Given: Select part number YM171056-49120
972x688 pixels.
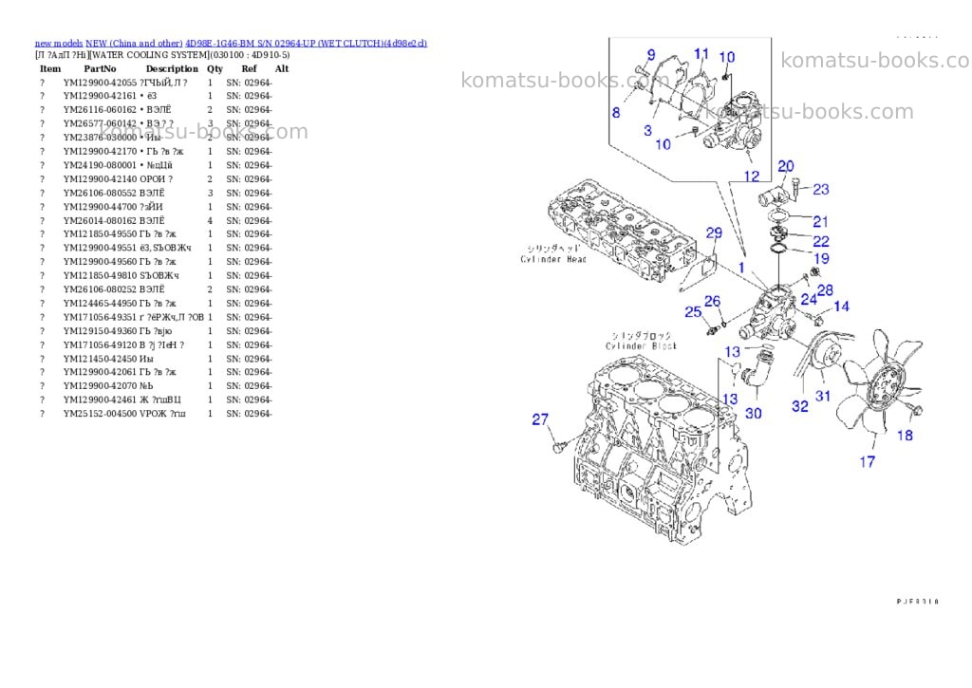Looking at the screenshot, I should pos(100,345).
